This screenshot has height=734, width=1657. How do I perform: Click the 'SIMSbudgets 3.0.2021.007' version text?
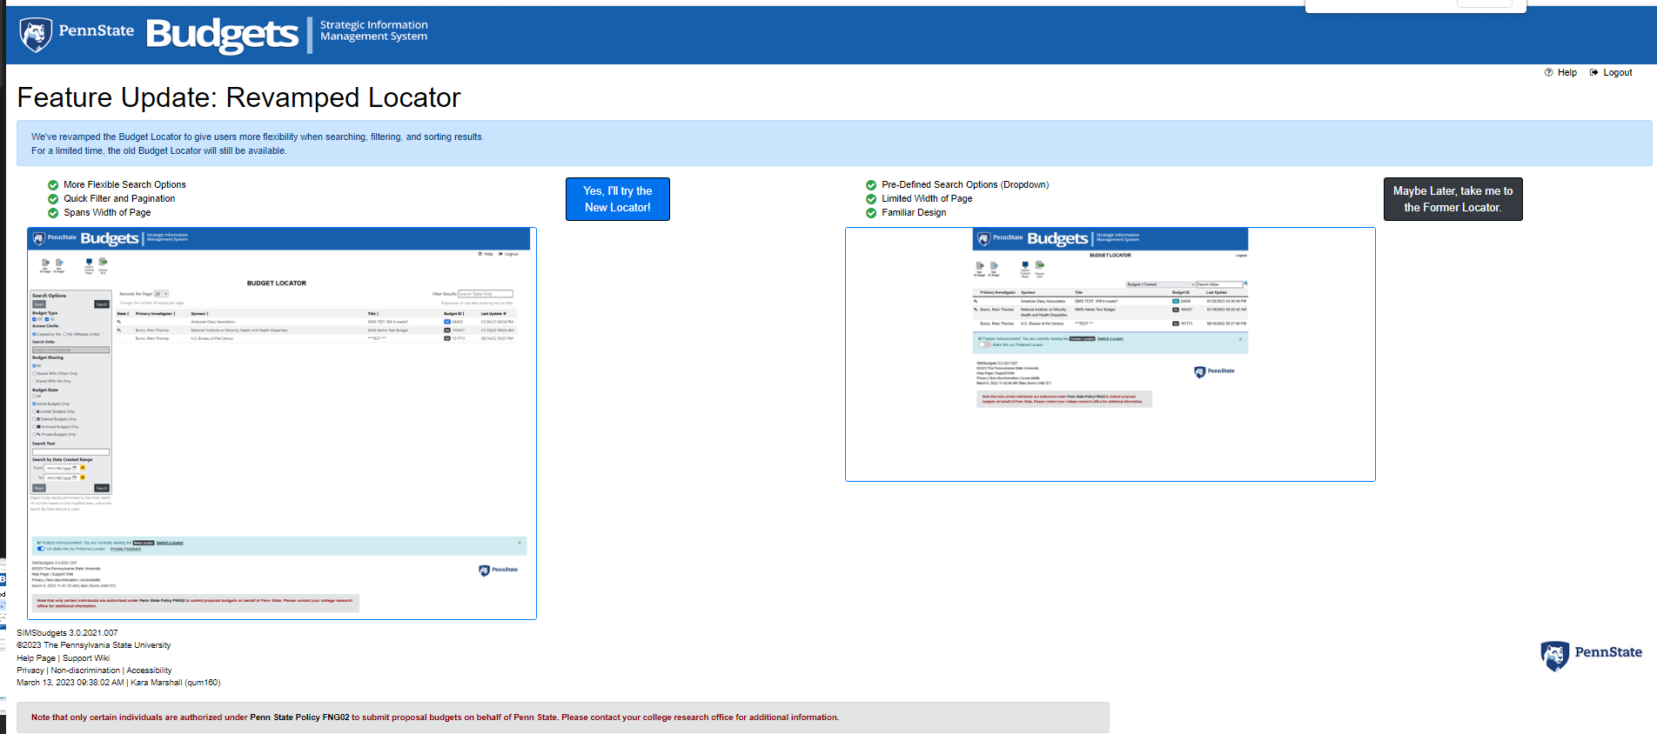67,633
